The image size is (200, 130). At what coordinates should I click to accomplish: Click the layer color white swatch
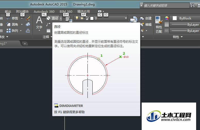[92, 18]
